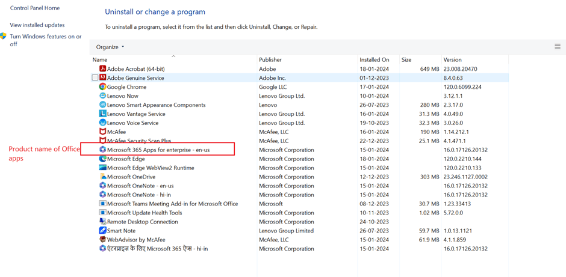The image size is (566, 277).
Task: Click the Microsoft OneNote - hi-in icon
Action: tap(102, 195)
